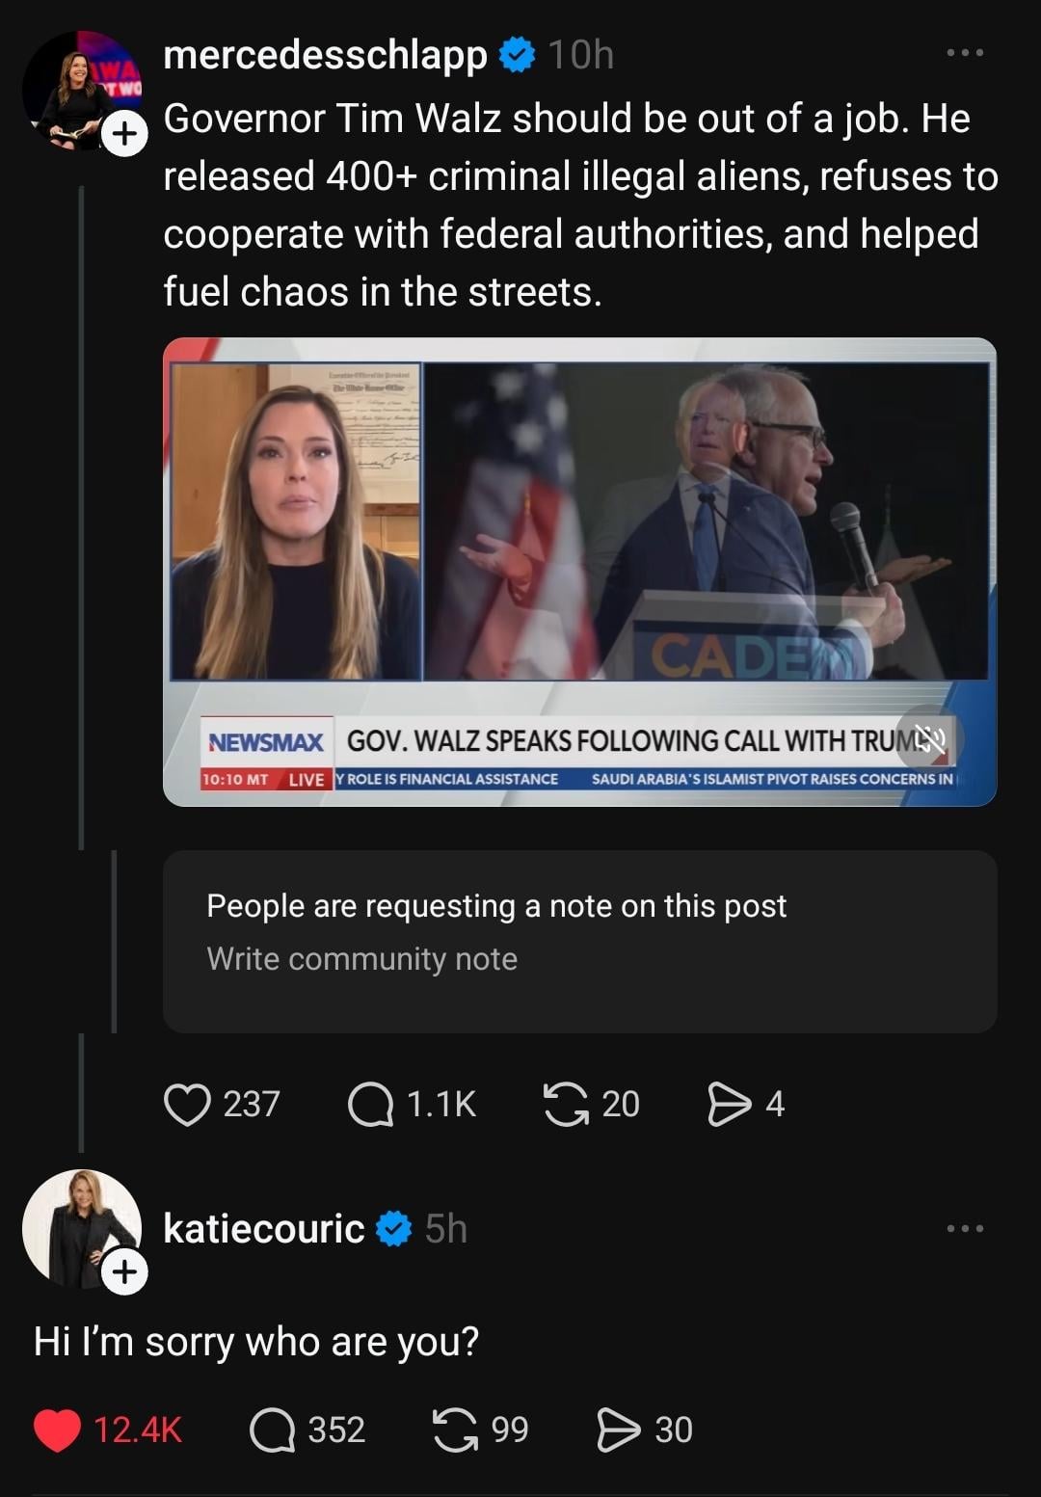Open mercedesschlapp profile from username
The width and height of the screenshot is (1041, 1497).
tap(325, 55)
